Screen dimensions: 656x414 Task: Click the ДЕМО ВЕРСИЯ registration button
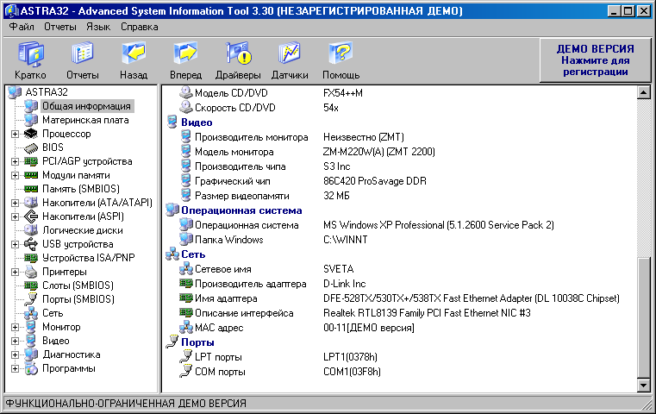point(595,60)
